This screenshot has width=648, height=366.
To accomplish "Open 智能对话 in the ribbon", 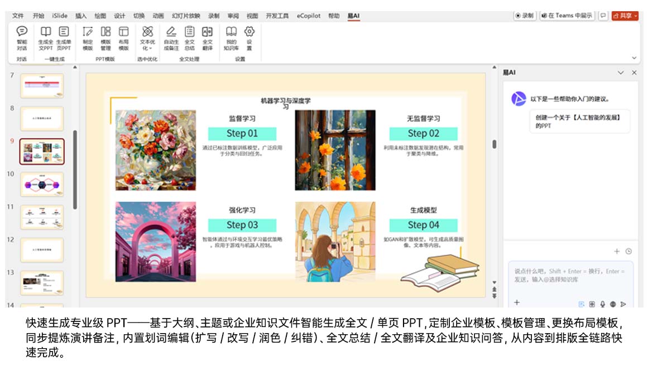I will [22, 38].
